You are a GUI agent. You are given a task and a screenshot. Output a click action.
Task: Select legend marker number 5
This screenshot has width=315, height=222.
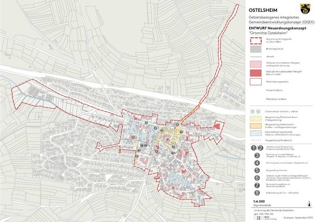(257, 170)
